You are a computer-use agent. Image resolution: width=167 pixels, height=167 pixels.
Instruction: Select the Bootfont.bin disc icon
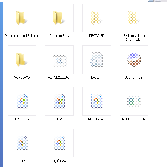pos(134,60)
